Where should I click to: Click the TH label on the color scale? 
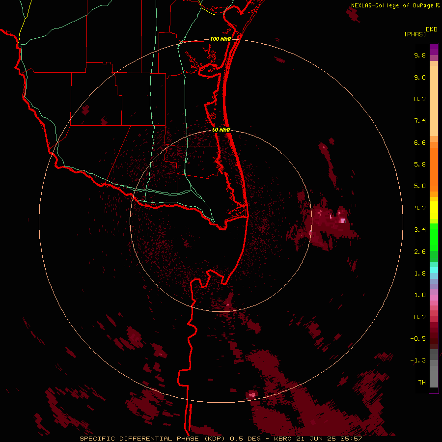[422, 383]
